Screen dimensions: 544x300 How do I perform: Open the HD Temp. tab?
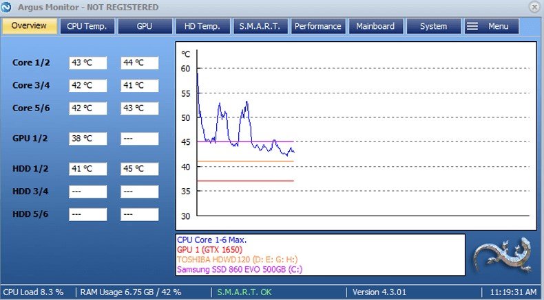click(x=202, y=26)
